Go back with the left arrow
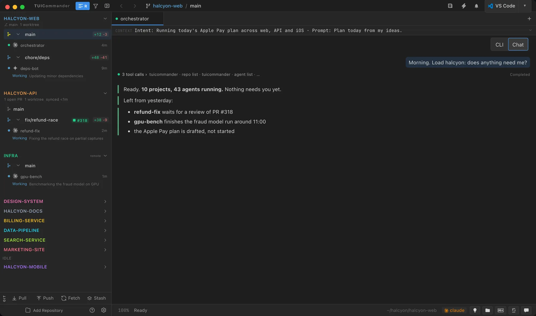Screen dimensions: 536x316 tap(121, 6)
